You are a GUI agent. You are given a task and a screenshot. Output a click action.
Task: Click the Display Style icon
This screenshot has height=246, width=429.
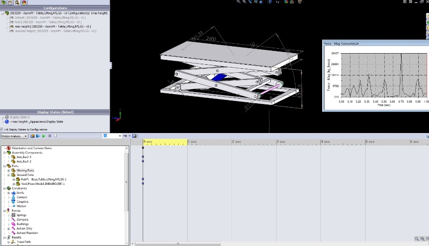(270, 2)
